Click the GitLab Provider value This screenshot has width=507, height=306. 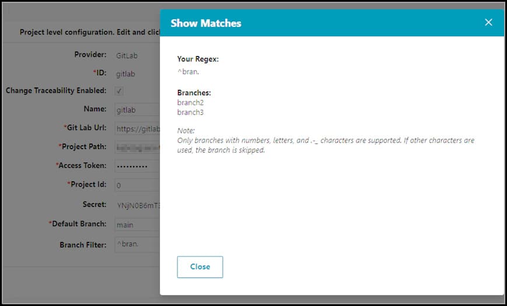(126, 55)
